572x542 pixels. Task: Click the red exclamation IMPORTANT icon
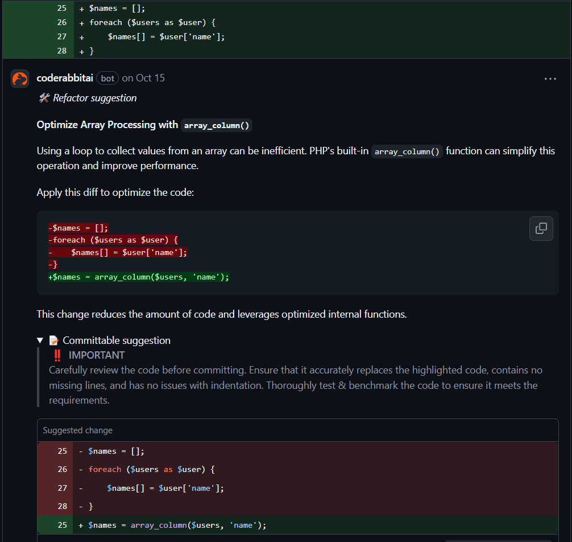click(x=57, y=355)
